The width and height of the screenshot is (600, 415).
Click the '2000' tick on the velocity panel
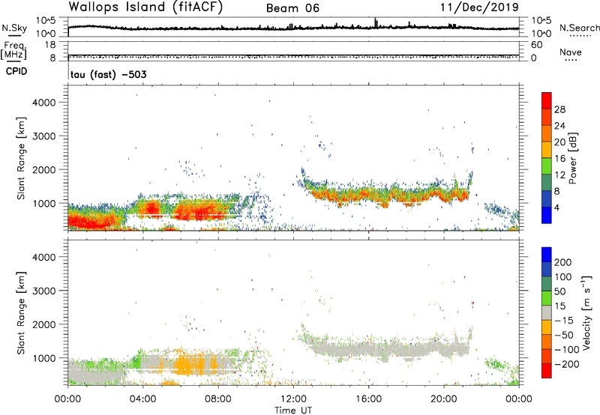coord(43,324)
